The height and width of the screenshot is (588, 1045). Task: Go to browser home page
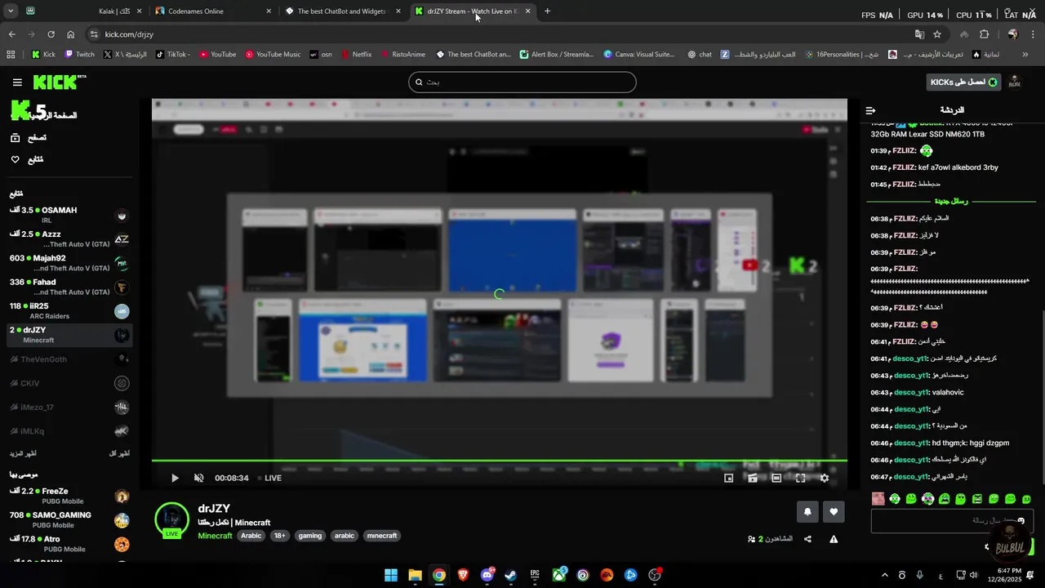click(71, 34)
